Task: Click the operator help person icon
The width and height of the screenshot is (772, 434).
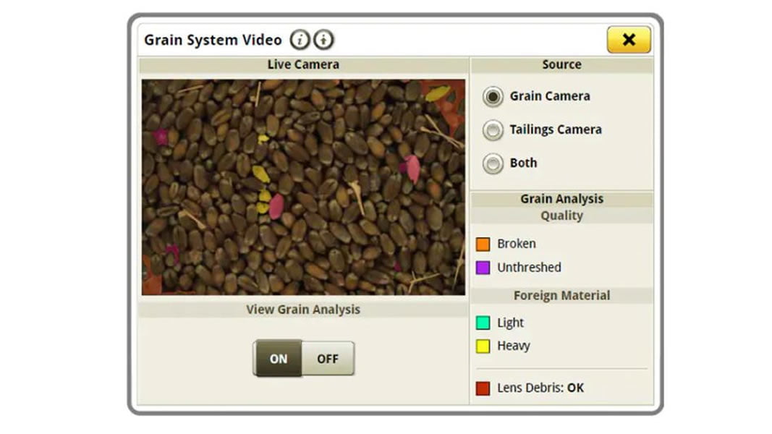Action: (323, 40)
